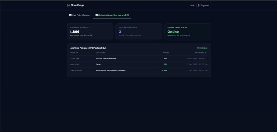Image resolution: width=277 pixels, height=132 pixels.
Task: Click votes count for Vote for character name
Action: coord(165,59)
